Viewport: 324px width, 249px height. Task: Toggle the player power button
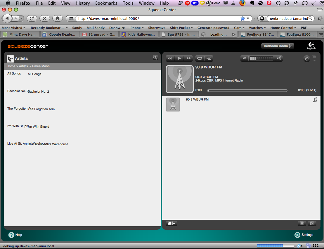click(x=306, y=59)
